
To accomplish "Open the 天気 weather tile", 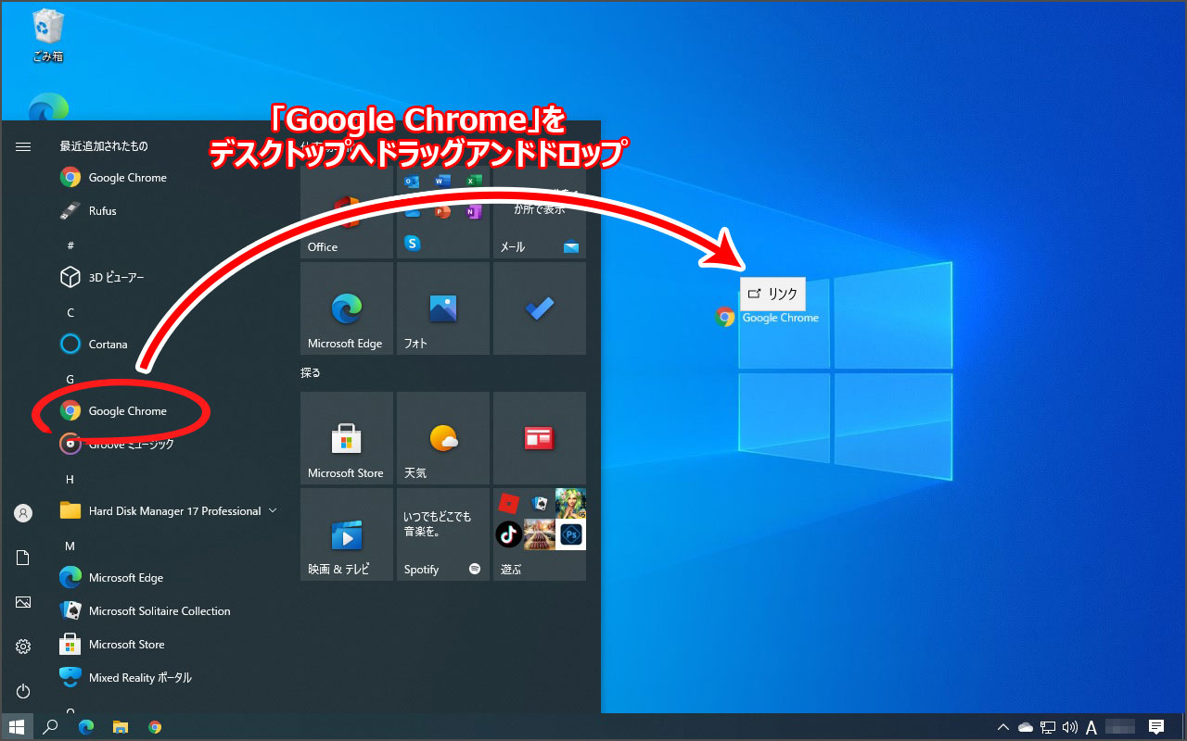I will click(443, 438).
